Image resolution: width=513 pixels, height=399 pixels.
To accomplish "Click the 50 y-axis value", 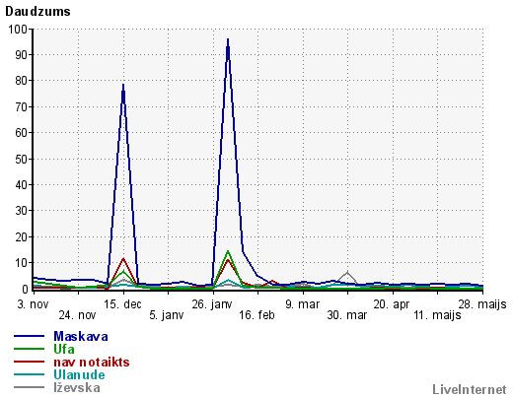I will [21, 159].
